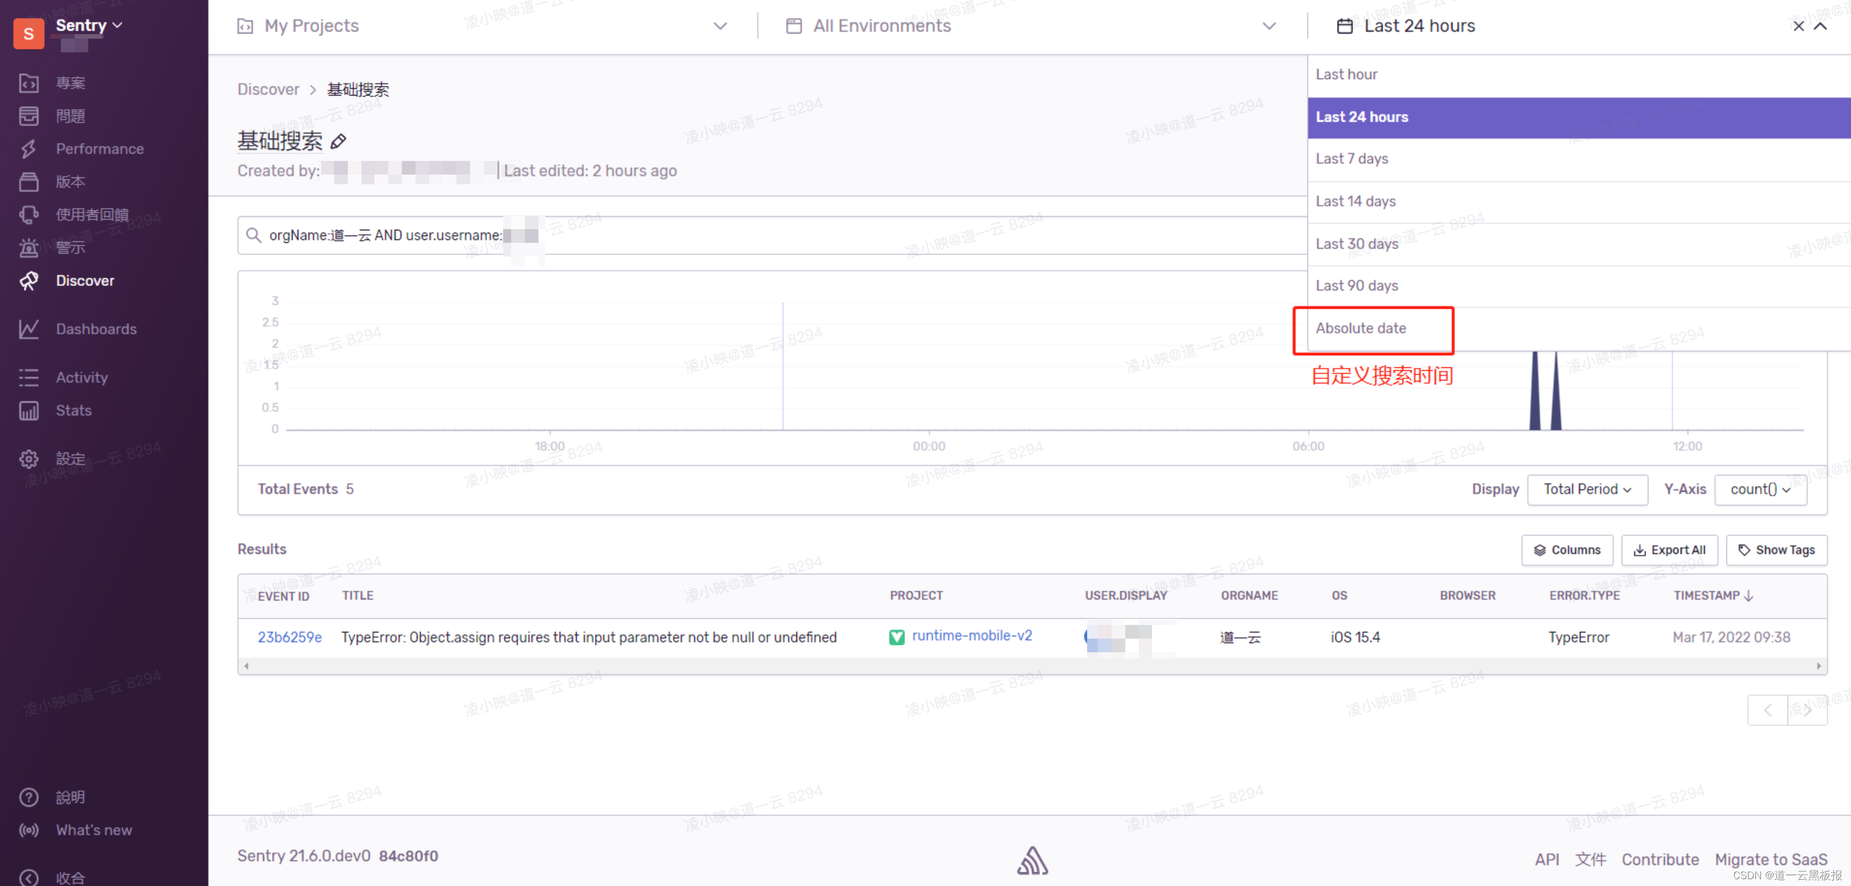
Task: Go to Dashboards in the sidebar
Action: tap(96, 329)
